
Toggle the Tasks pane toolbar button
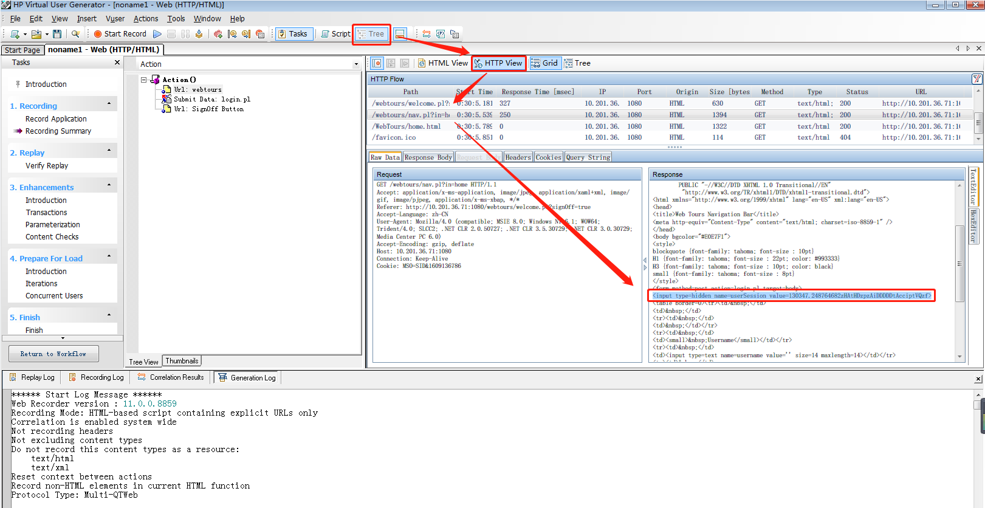click(x=293, y=34)
